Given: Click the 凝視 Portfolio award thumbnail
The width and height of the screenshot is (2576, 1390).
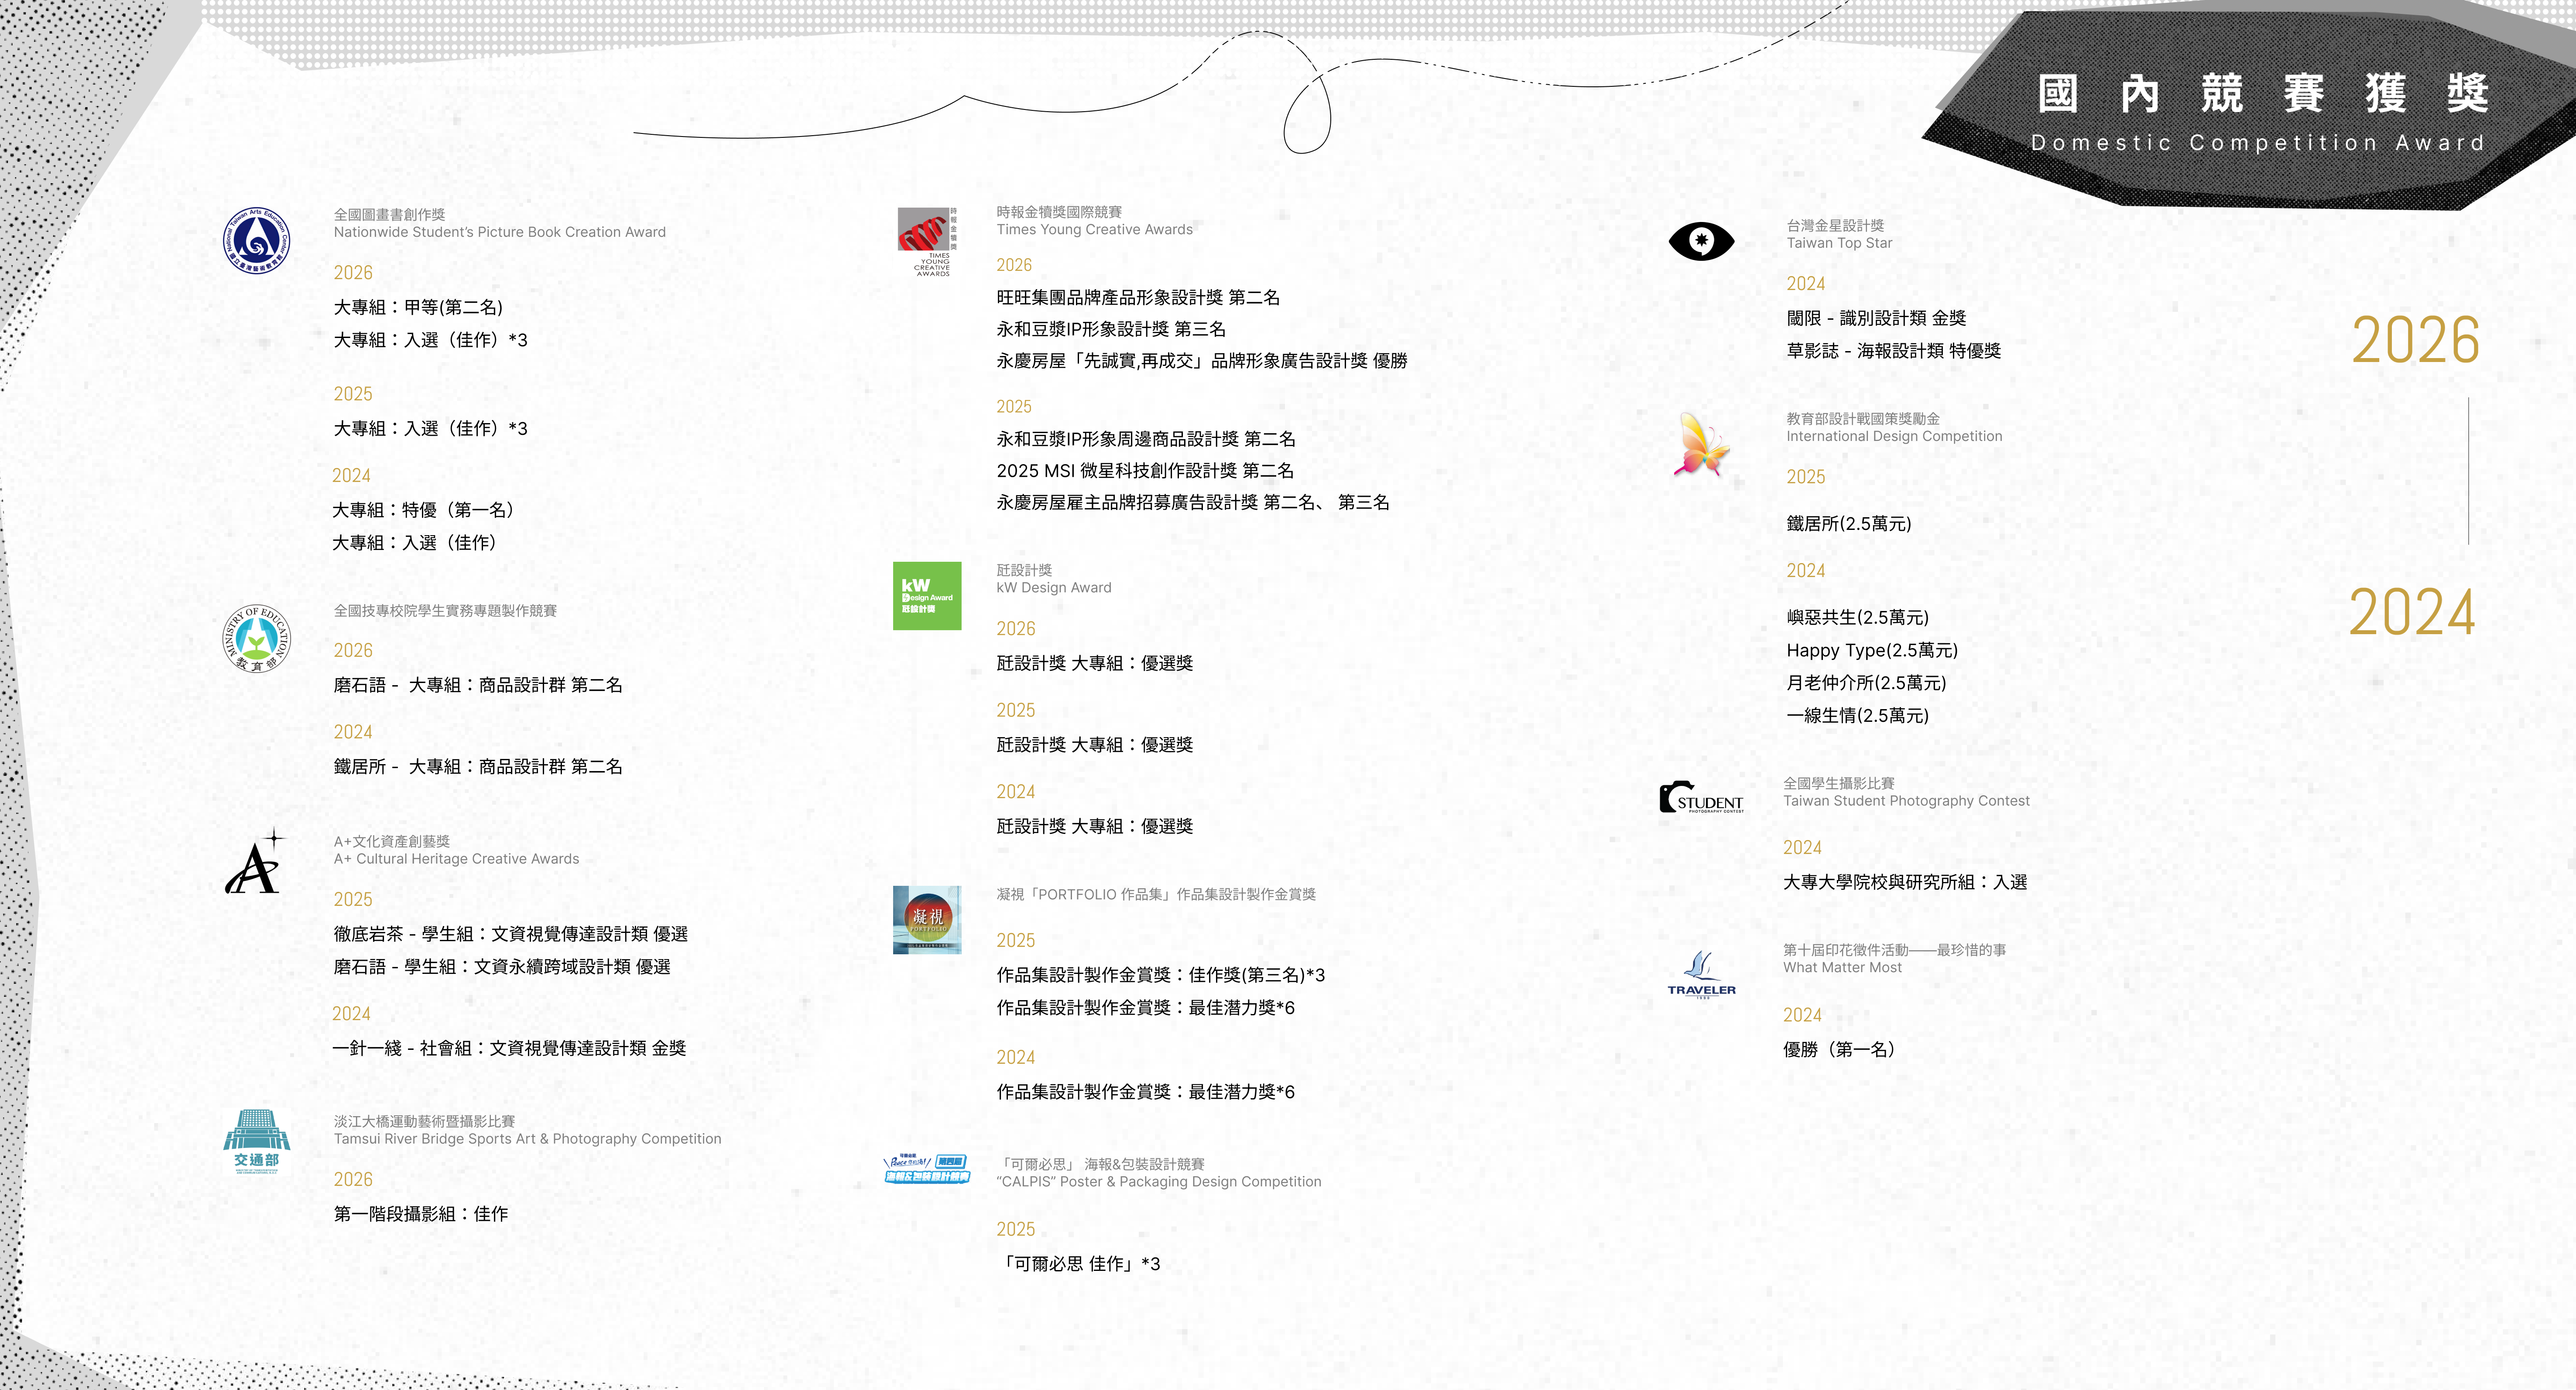Looking at the screenshot, I should click(x=927, y=919).
